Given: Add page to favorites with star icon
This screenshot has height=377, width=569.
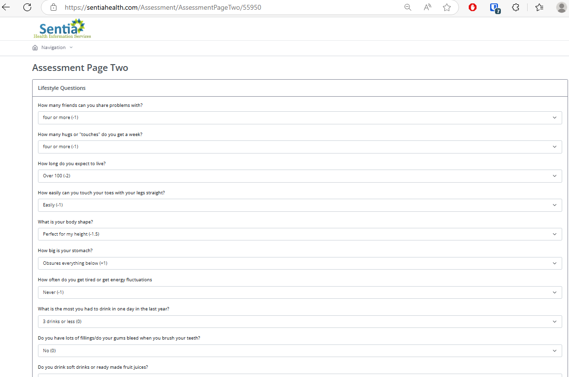Looking at the screenshot, I should 447,7.
